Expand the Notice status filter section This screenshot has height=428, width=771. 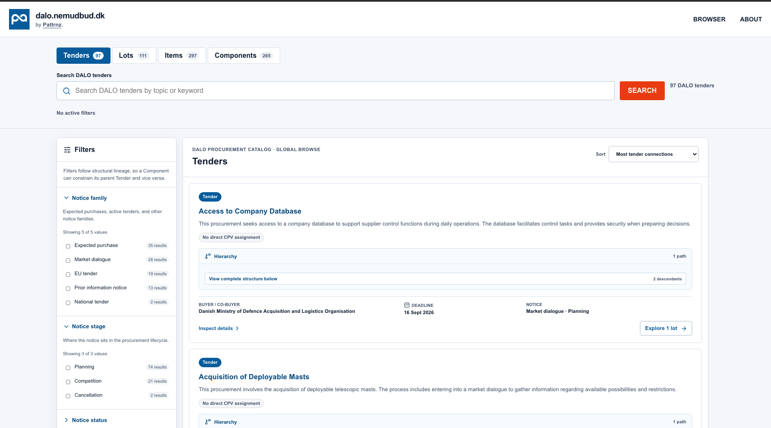85,420
